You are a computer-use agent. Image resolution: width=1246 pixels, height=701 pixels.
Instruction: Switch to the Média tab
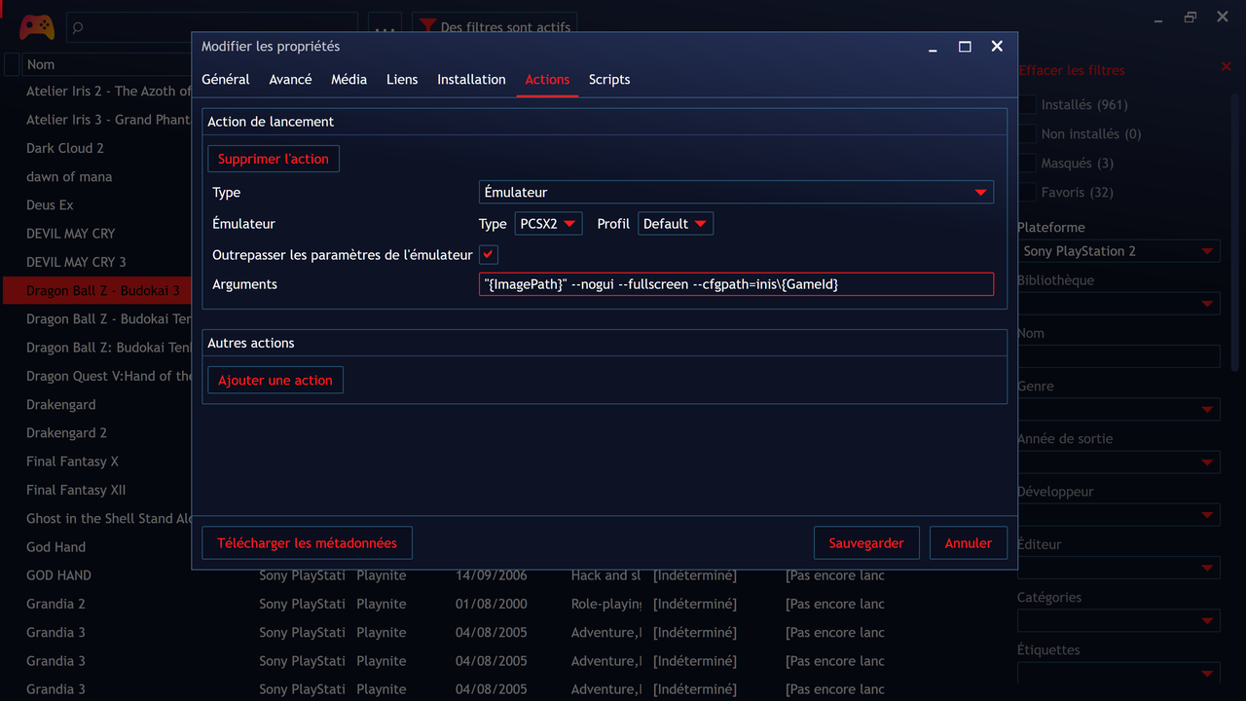[348, 80]
